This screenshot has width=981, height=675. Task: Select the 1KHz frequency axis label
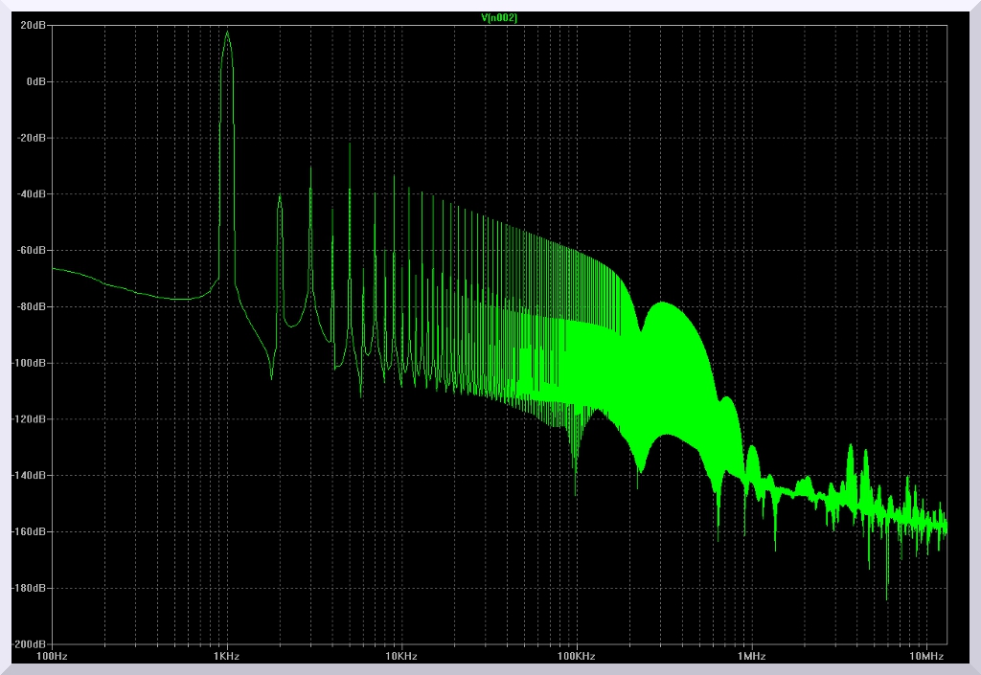click(x=226, y=657)
